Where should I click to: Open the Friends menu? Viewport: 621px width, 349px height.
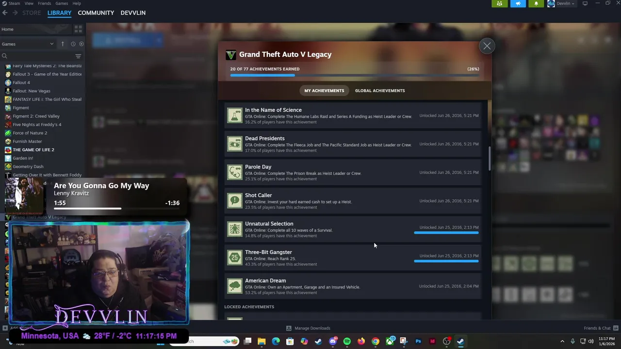[44, 3]
